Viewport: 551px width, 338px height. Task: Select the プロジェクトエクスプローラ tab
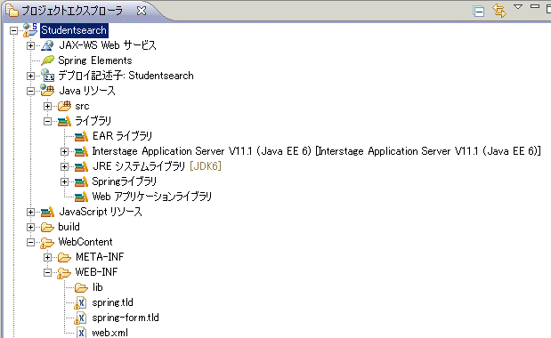coord(72,11)
